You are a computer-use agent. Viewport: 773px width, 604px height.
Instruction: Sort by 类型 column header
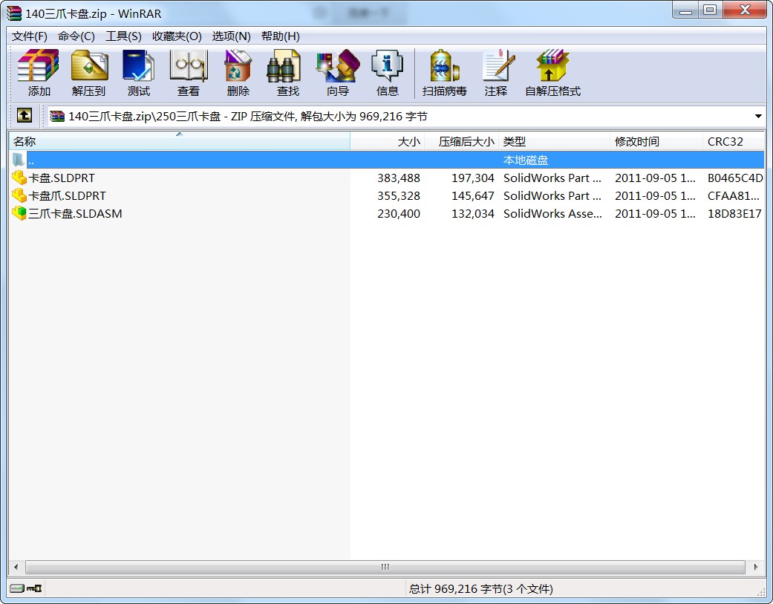[x=554, y=141]
